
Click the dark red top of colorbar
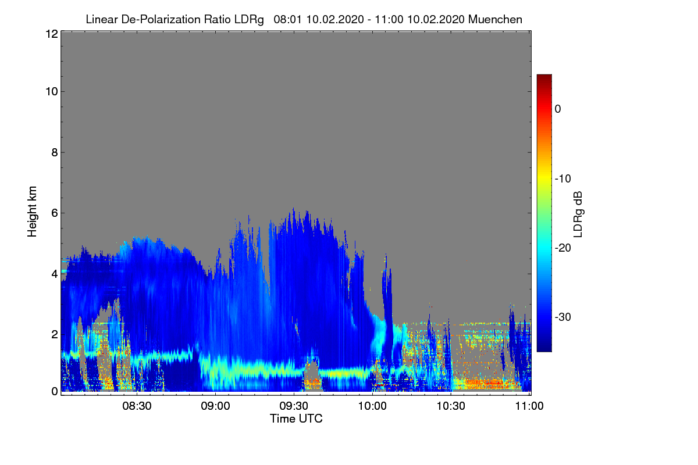click(x=544, y=78)
